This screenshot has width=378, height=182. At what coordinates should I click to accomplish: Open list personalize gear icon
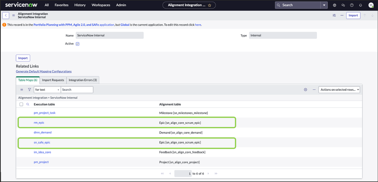click(305, 90)
